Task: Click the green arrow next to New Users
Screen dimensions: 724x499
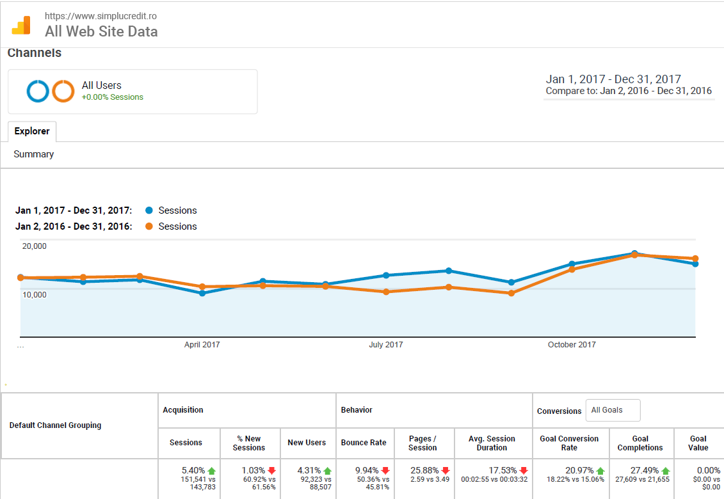Action: (326, 468)
